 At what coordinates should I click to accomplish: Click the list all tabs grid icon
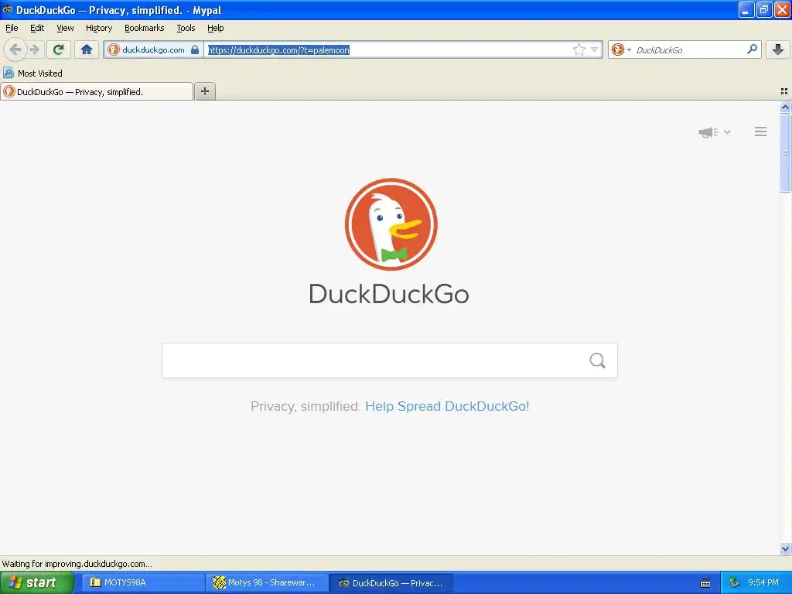pos(784,91)
